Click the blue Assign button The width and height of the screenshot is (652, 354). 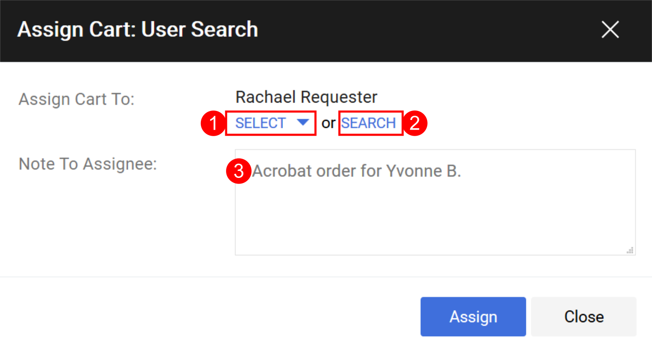[x=473, y=317]
